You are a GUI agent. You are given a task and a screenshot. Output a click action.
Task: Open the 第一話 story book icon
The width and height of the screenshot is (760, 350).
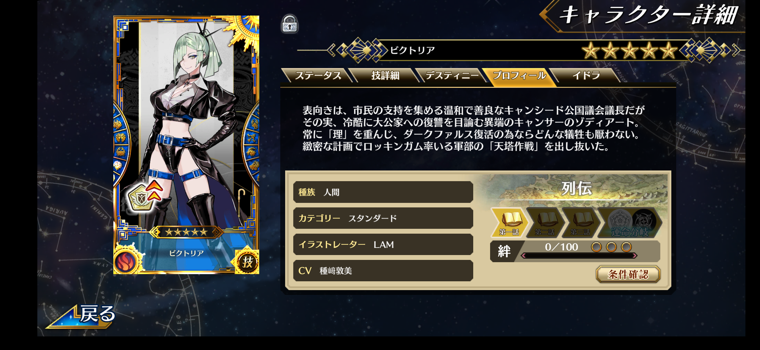tap(509, 223)
